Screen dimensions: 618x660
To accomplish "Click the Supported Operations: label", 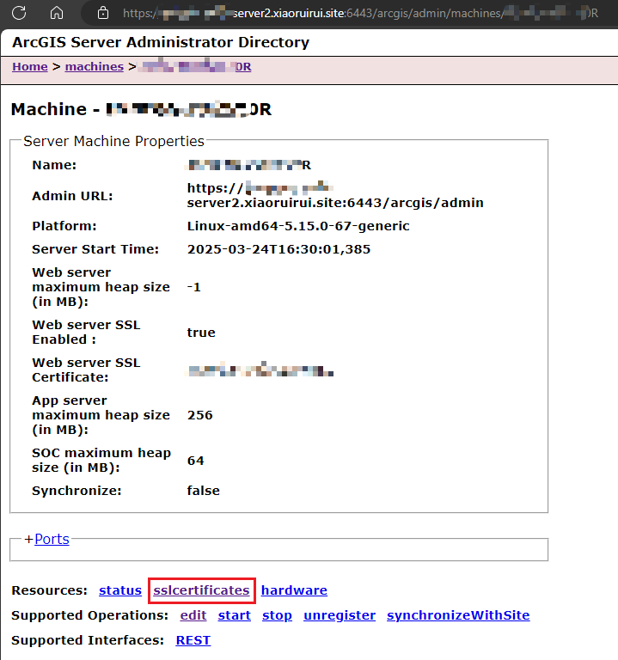I will click(89, 615).
